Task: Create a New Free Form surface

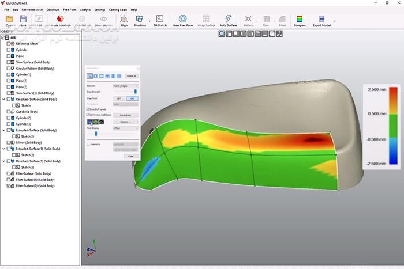Action: click(x=182, y=20)
